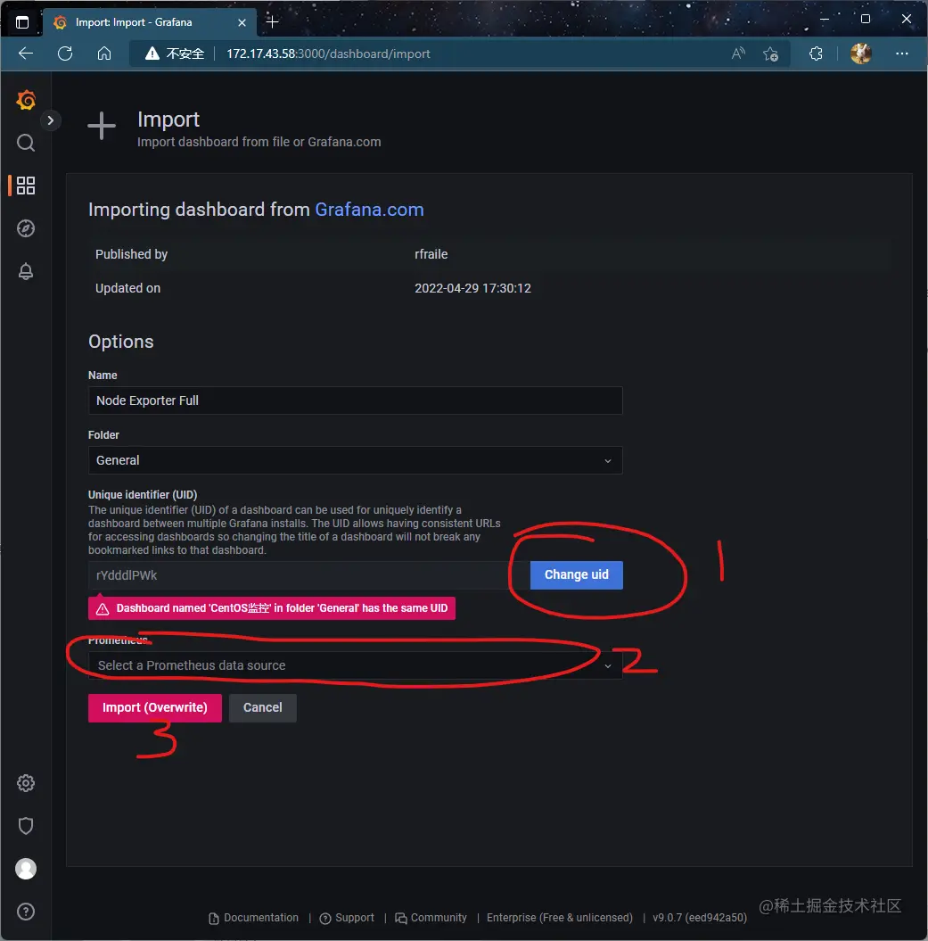
Task: Open Server admin shield icon
Action: 26,826
